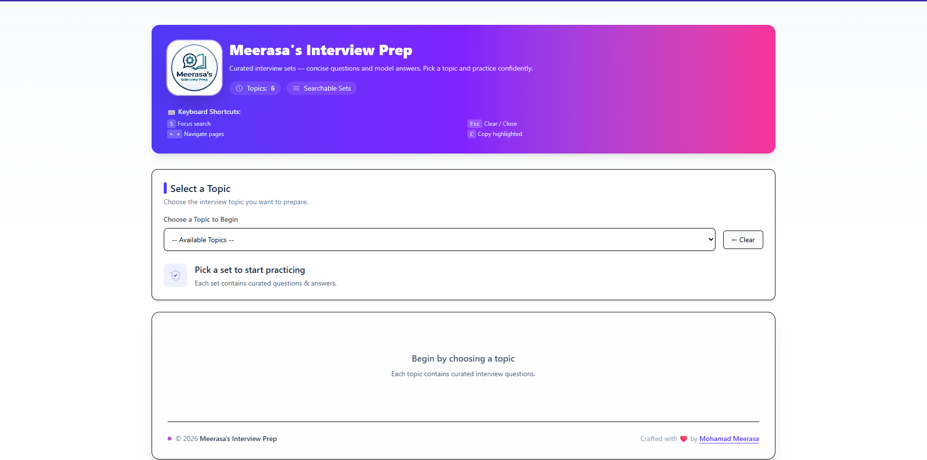Click the left arrow navigate pages badge
Image resolution: width=927 pixels, height=460 pixels.
point(171,134)
